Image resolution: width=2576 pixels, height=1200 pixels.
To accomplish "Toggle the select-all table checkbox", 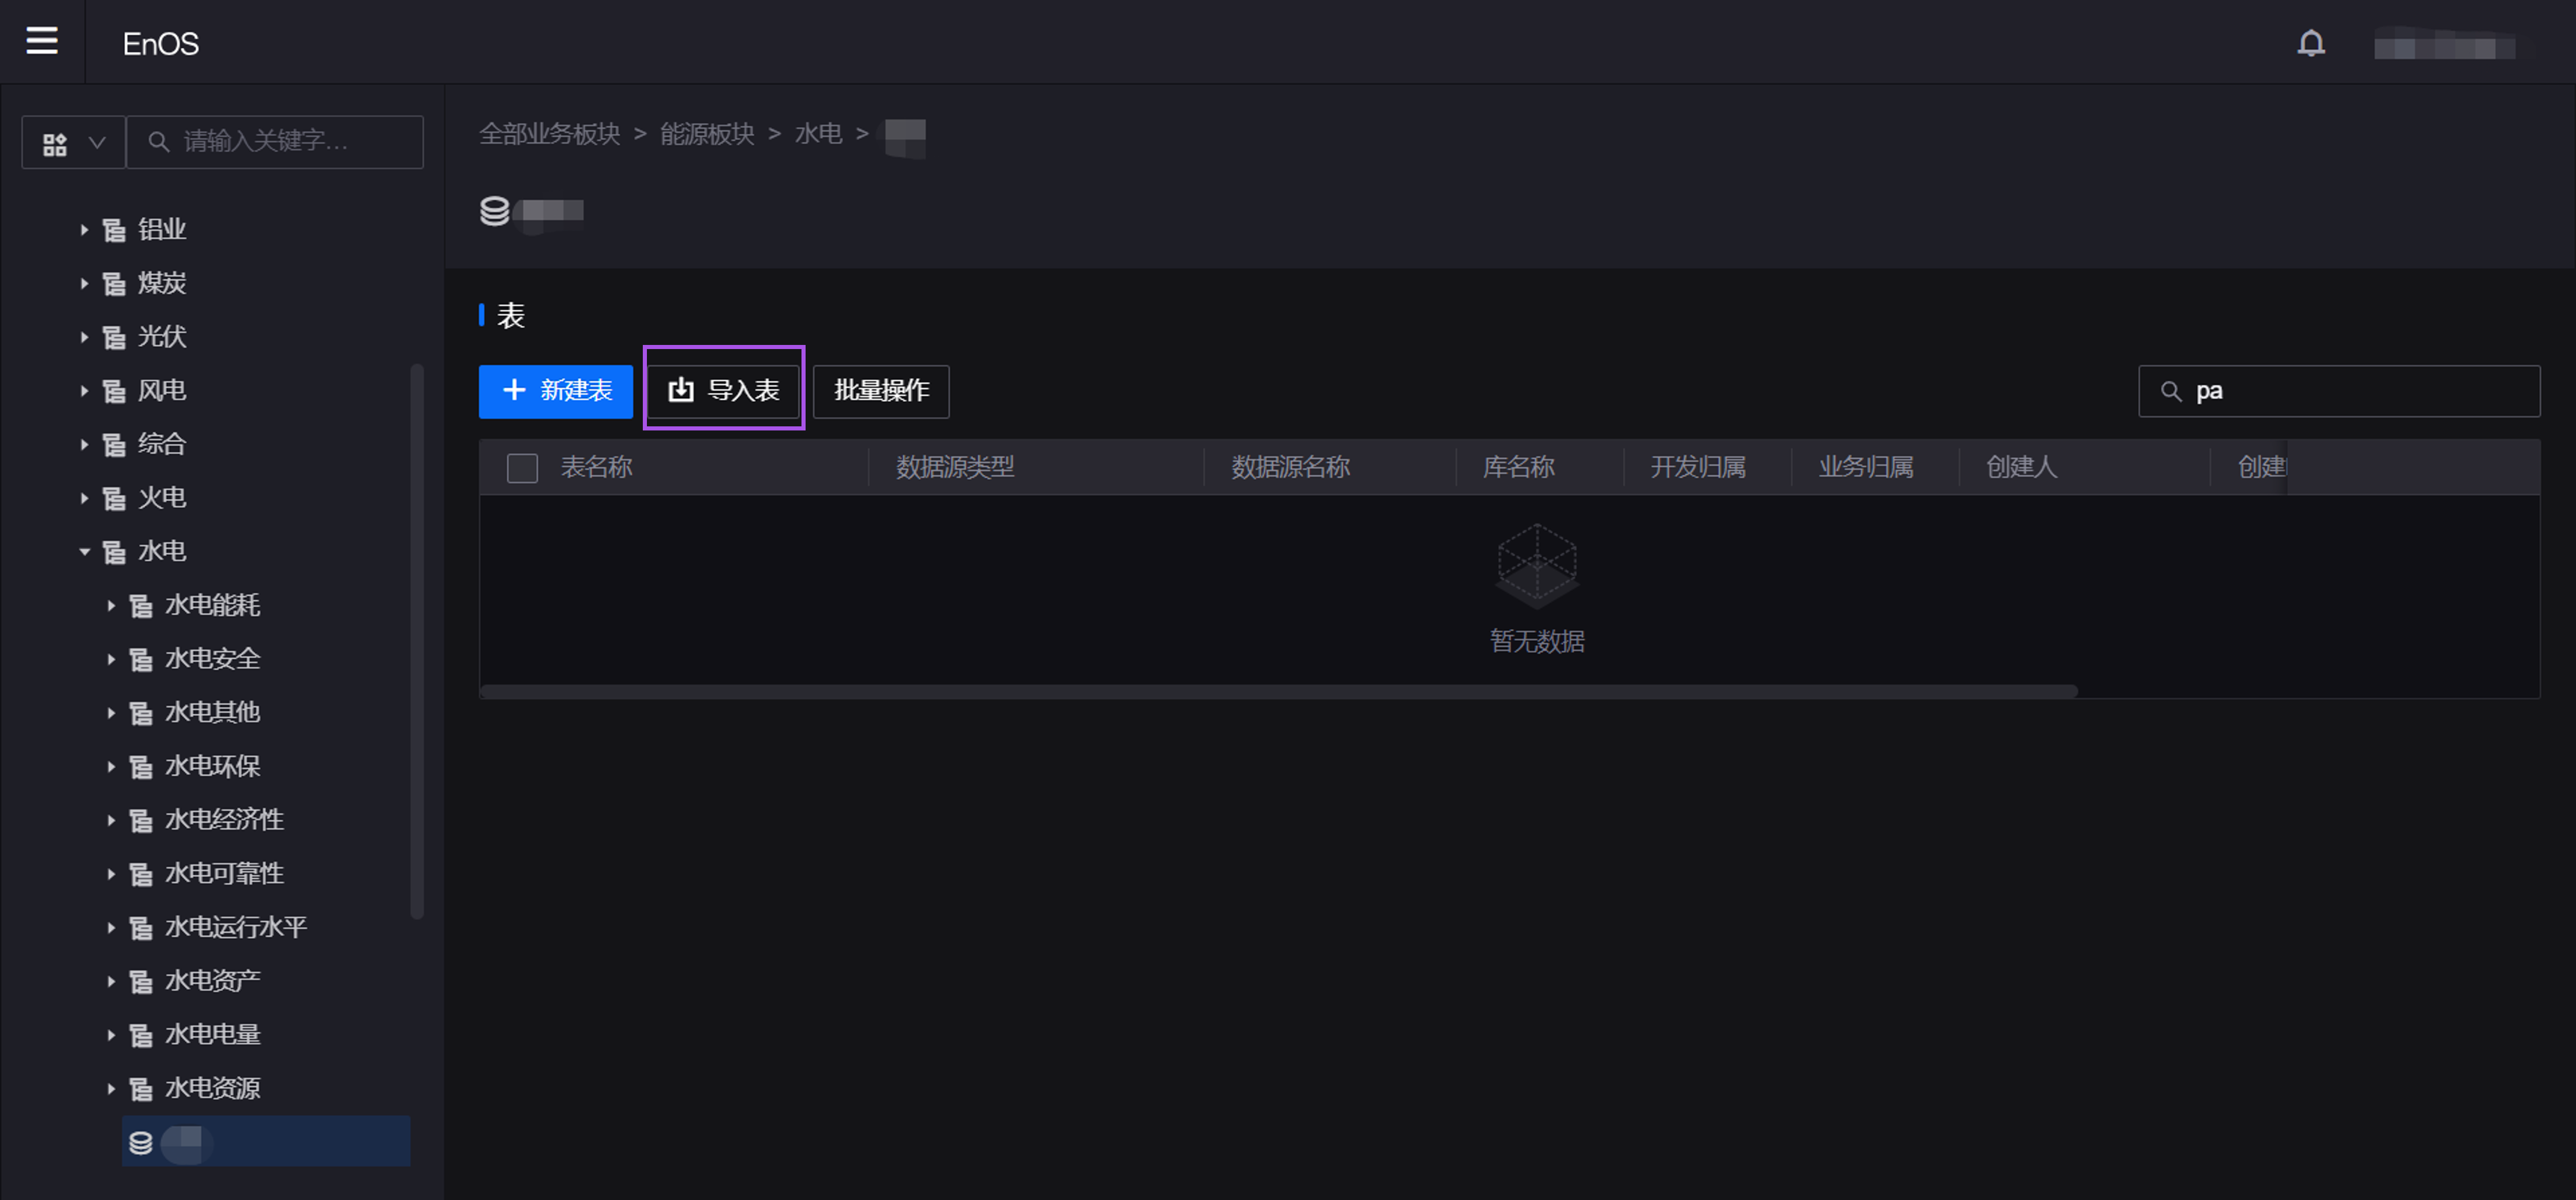I will tap(522, 468).
